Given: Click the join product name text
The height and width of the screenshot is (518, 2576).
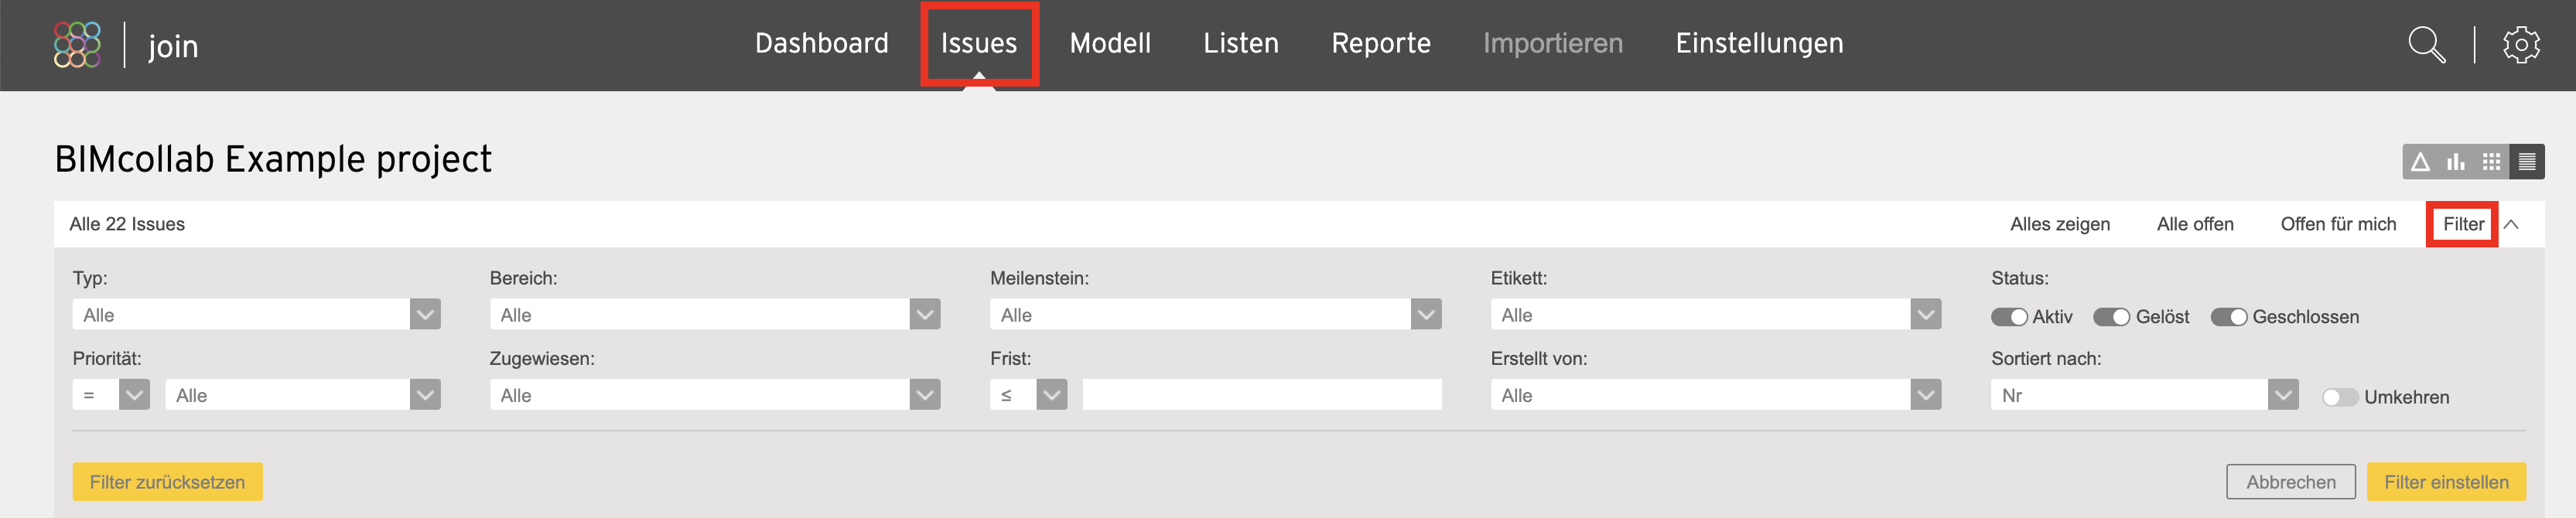Looking at the screenshot, I should tap(173, 46).
